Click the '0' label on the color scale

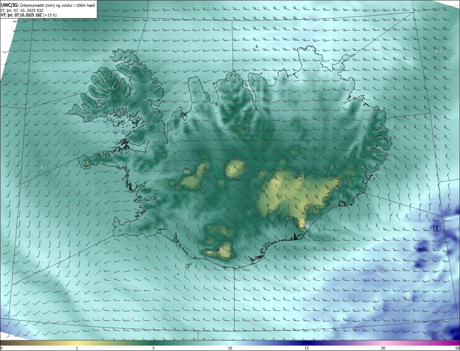1,348
